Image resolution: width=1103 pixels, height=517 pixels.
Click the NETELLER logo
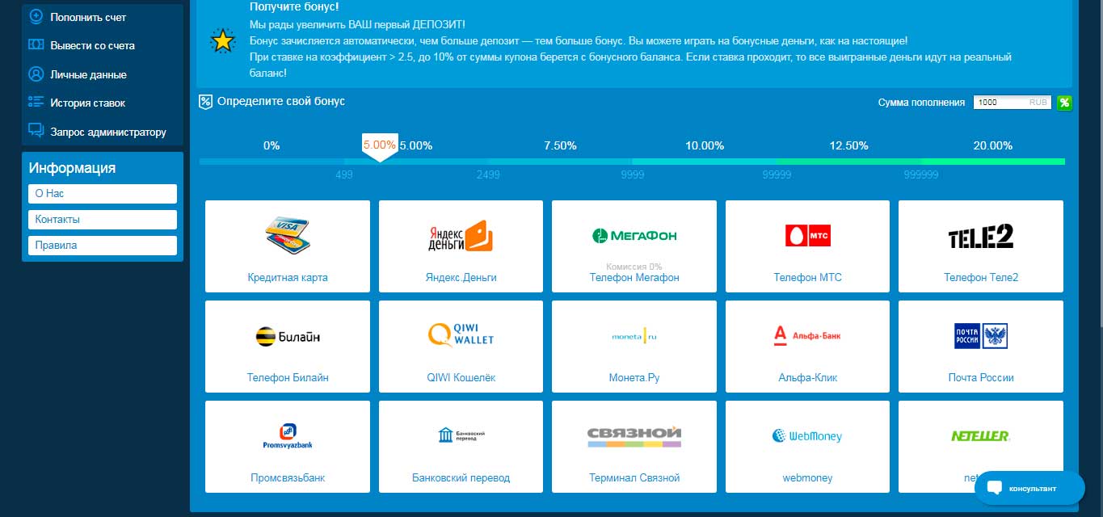pyautogui.click(x=981, y=436)
